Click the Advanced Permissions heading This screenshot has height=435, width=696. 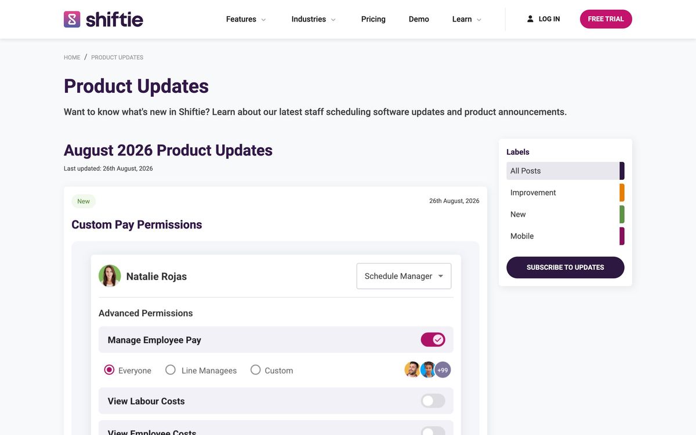click(146, 313)
